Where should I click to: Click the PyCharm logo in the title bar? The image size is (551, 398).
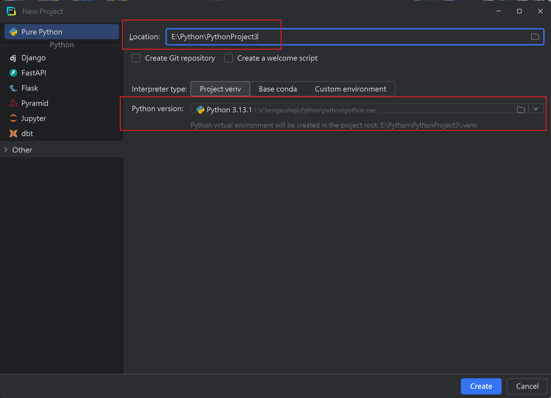click(11, 11)
